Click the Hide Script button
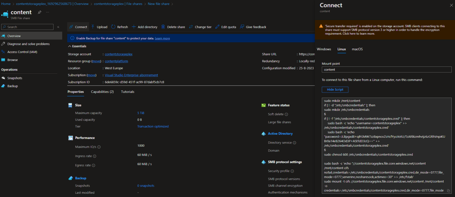 tap(335, 89)
